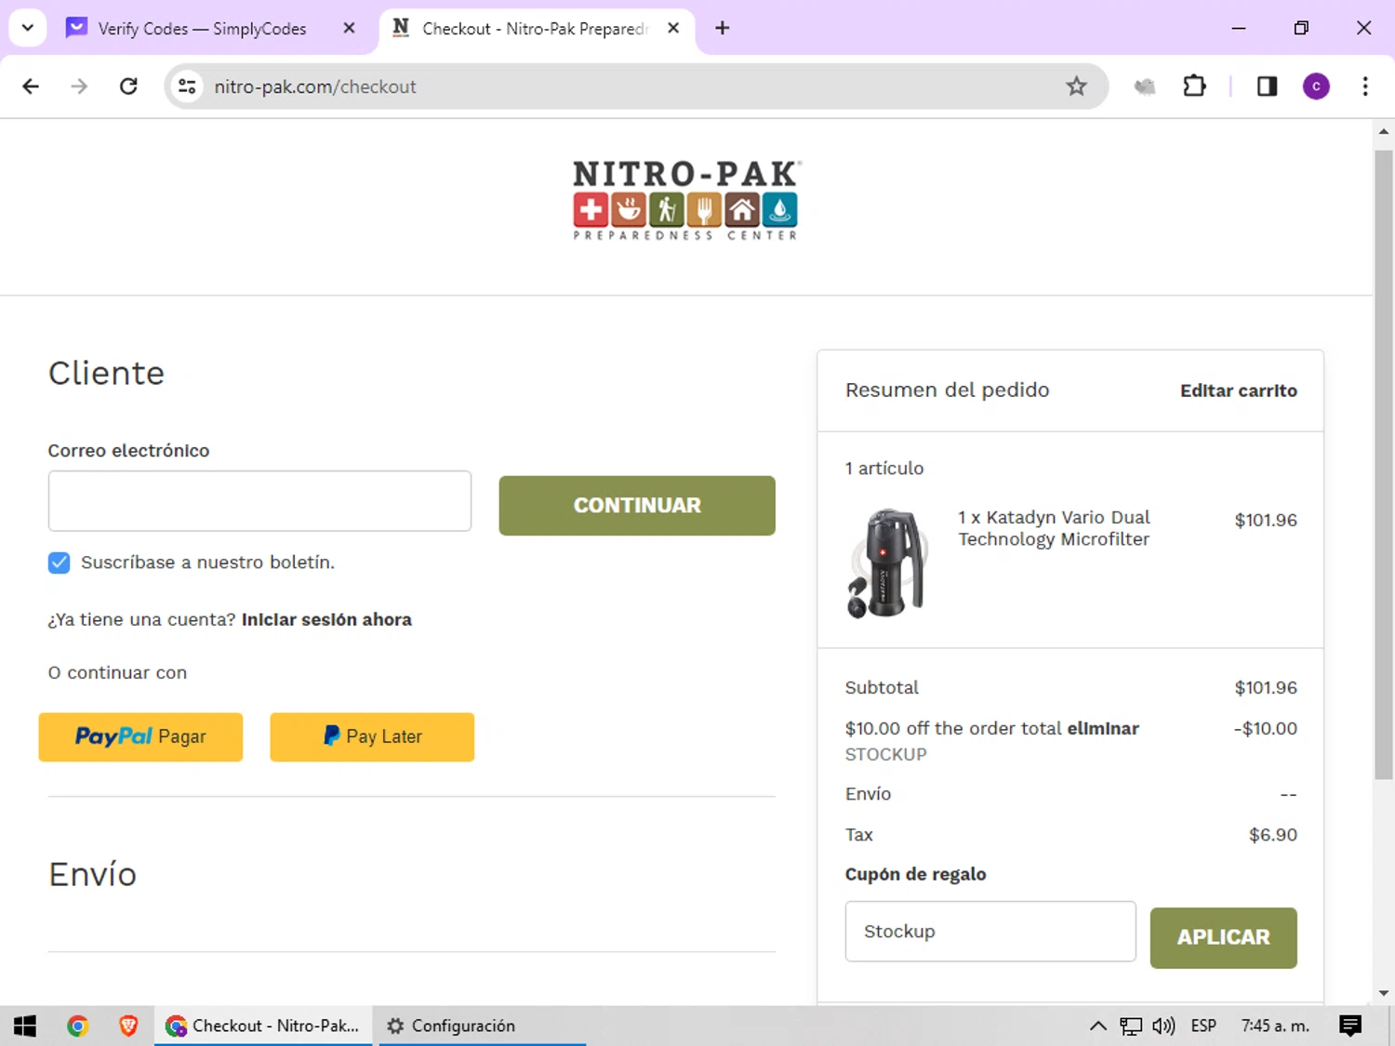Viewport: 1395px width, 1046px height.
Task: Click the APLICAR coupon button
Action: click(x=1223, y=937)
